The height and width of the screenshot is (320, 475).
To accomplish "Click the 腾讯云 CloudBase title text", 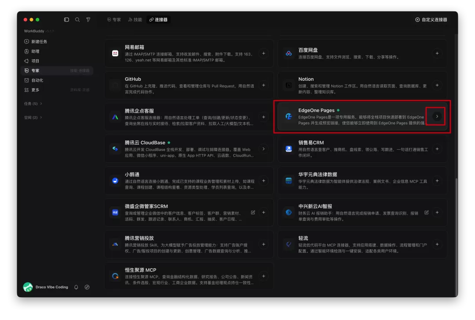I will 145,143.
